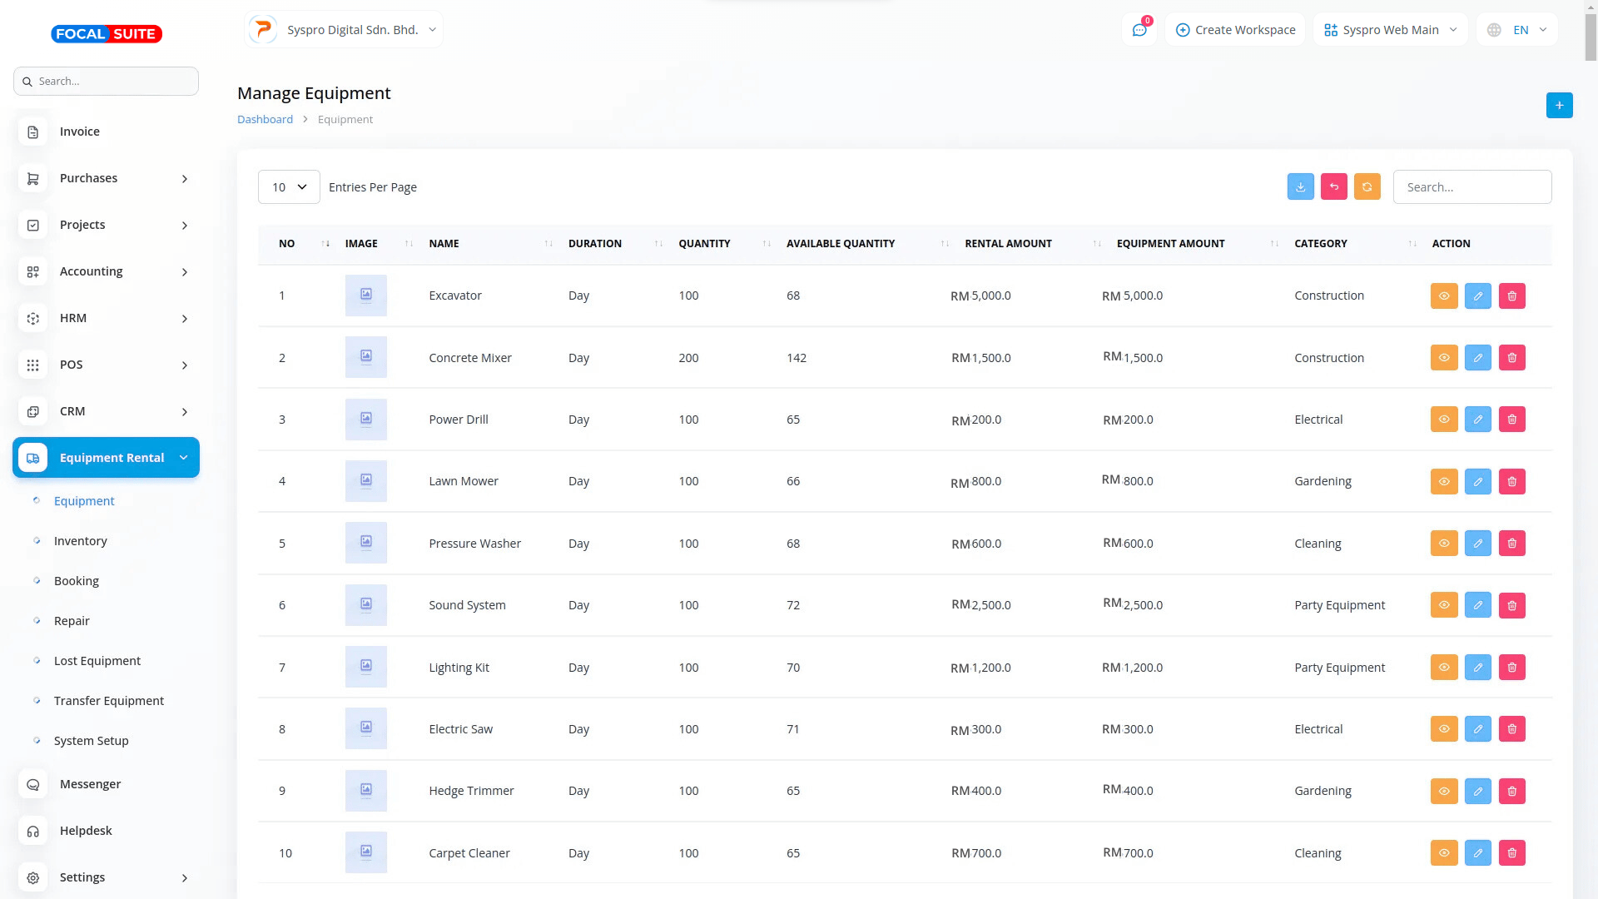Click the table search input field
1598x899 pixels.
(x=1471, y=187)
